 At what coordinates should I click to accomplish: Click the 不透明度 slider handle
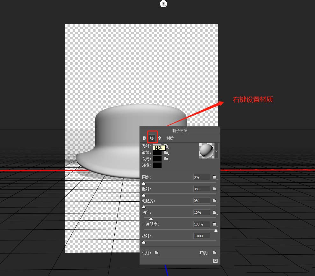tap(216, 230)
